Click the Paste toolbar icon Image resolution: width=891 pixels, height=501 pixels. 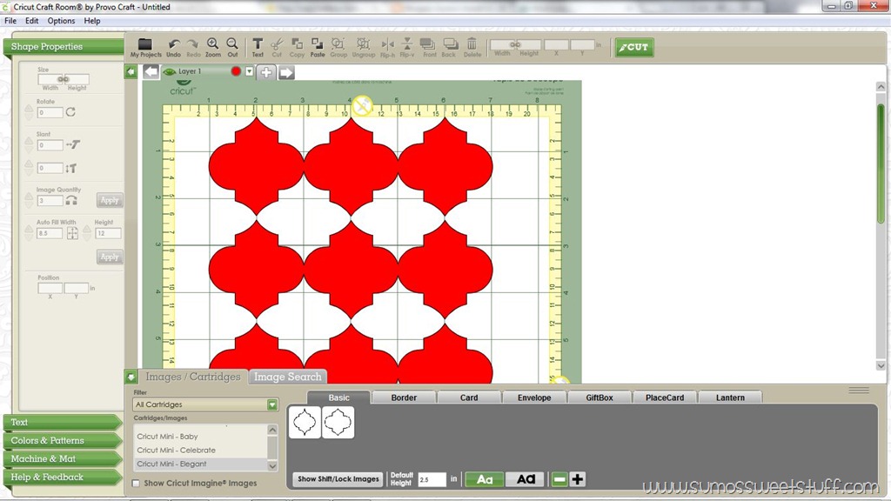[317, 43]
